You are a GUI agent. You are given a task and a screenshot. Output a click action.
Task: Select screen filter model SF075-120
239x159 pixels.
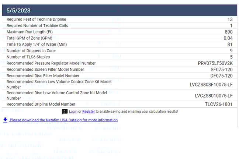(x=221, y=70)
